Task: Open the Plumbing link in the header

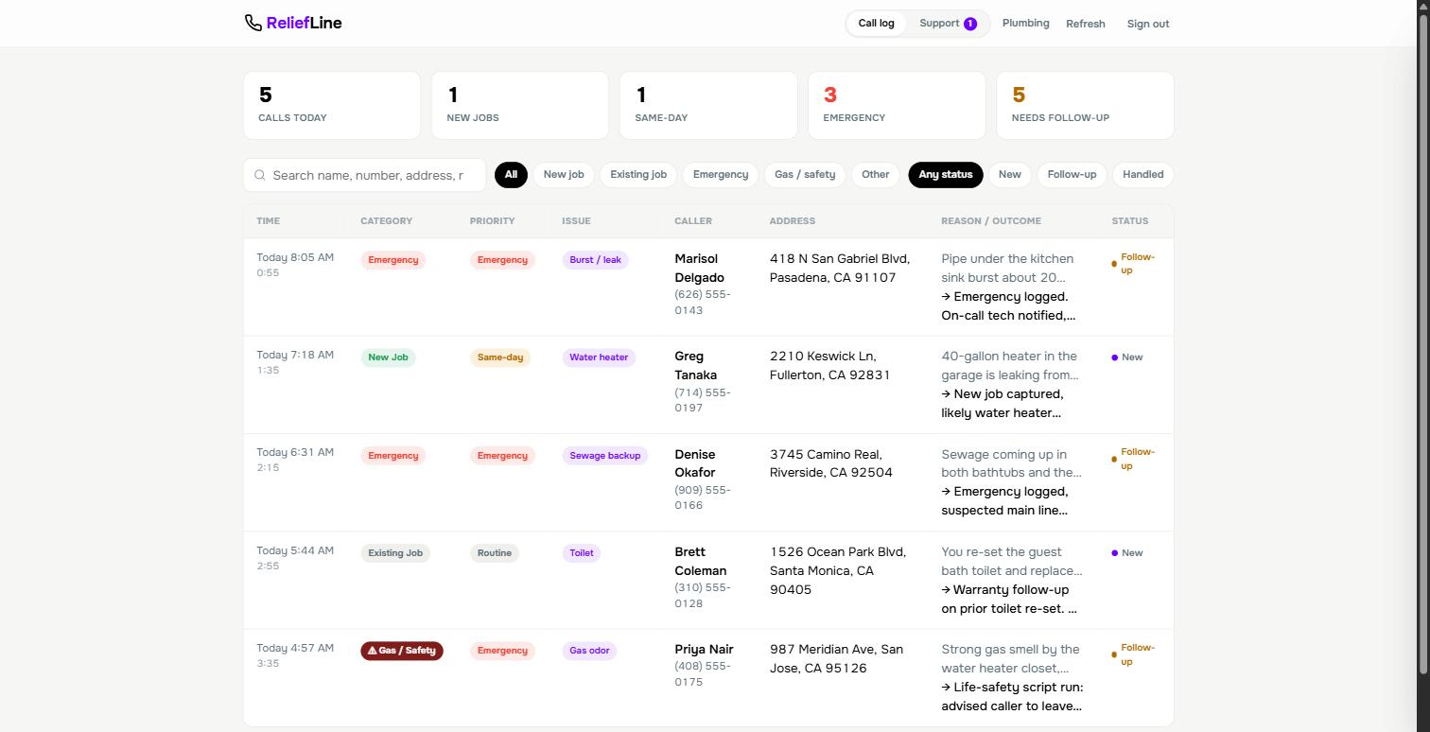Action: point(1026,24)
